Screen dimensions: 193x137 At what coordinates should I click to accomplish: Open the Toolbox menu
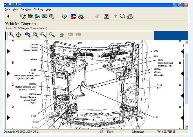coord(39,9)
